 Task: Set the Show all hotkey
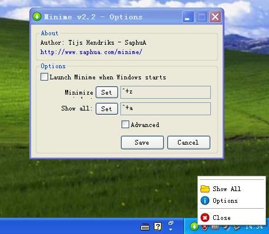107,109
